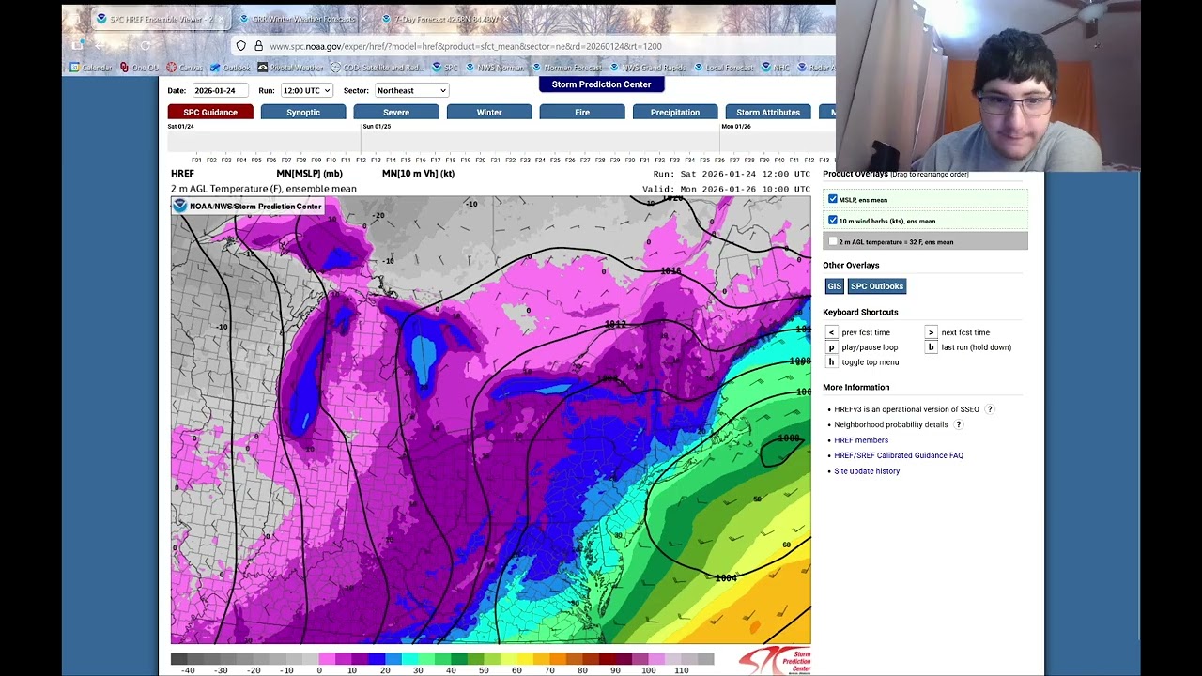Screen dimensions: 1202x676
Task: Click the padlock site info icon
Action: point(258,46)
